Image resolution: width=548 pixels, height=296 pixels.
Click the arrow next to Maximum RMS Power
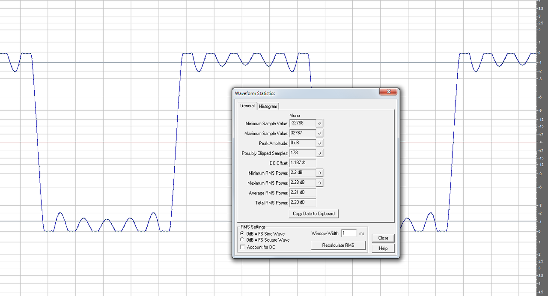[319, 183]
